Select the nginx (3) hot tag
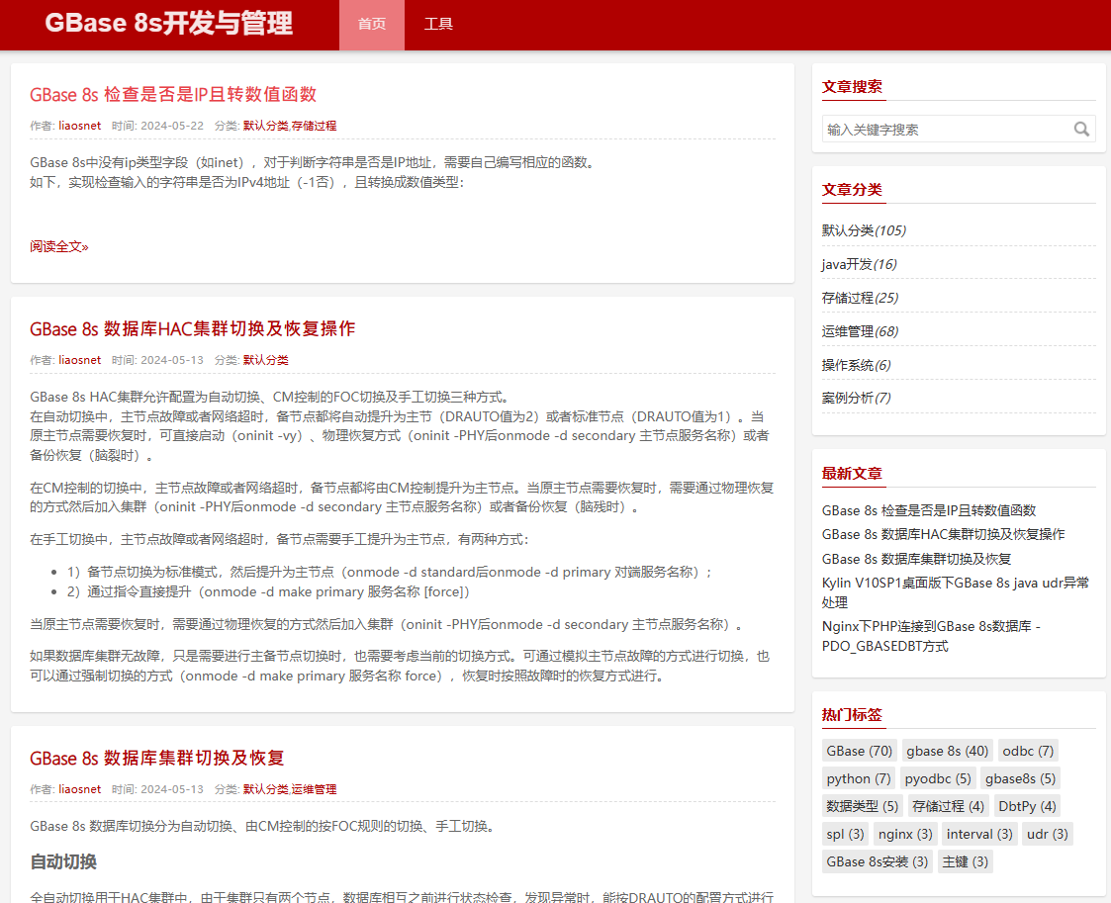This screenshot has height=903, width=1111. click(x=904, y=834)
